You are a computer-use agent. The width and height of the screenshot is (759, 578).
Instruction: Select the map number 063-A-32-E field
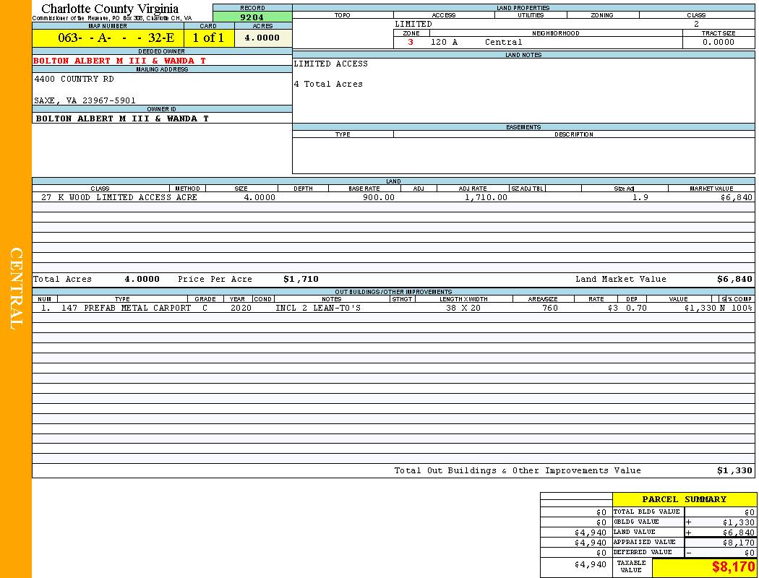click(x=108, y=38)
